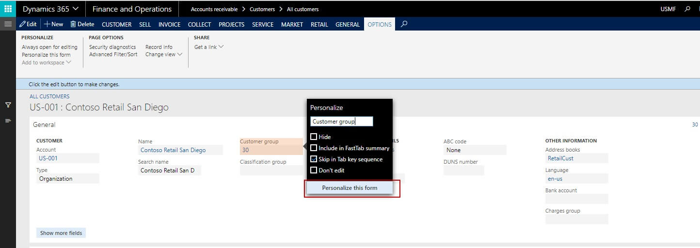
Task: Click the DUNS number field
Action: tap(464, 170)
